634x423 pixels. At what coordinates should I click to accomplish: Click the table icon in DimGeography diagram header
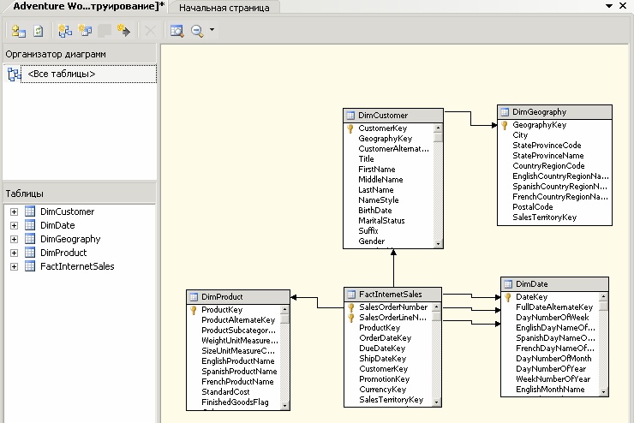(505, 112)
